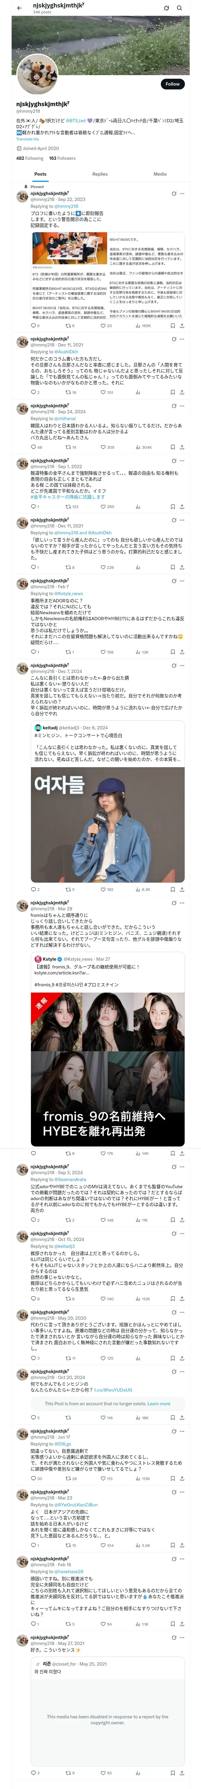Follow this account
Viewport: 201px width, 1789px height.
pyautogui.click(x=173, y=84)
